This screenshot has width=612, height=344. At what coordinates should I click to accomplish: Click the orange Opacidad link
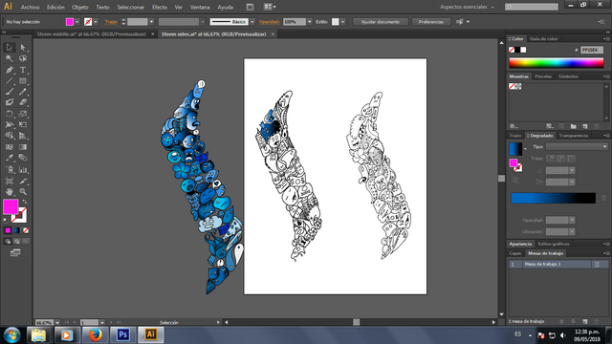(x=270, y=22)
